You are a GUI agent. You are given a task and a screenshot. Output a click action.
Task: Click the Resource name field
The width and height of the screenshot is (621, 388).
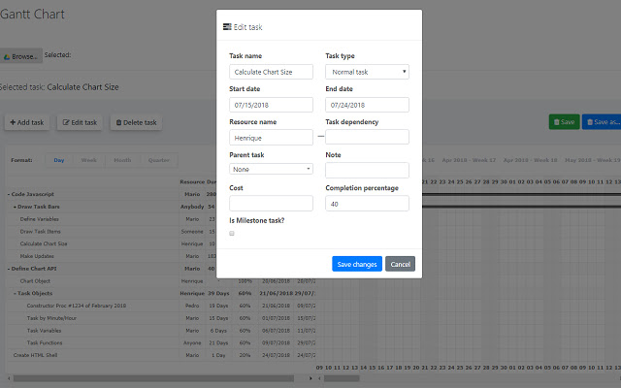271,138
